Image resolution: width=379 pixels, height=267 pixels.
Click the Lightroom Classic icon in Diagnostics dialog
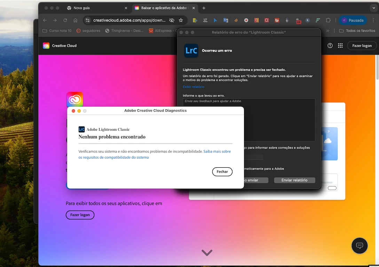pyautogui.click(x=81, y=129)
